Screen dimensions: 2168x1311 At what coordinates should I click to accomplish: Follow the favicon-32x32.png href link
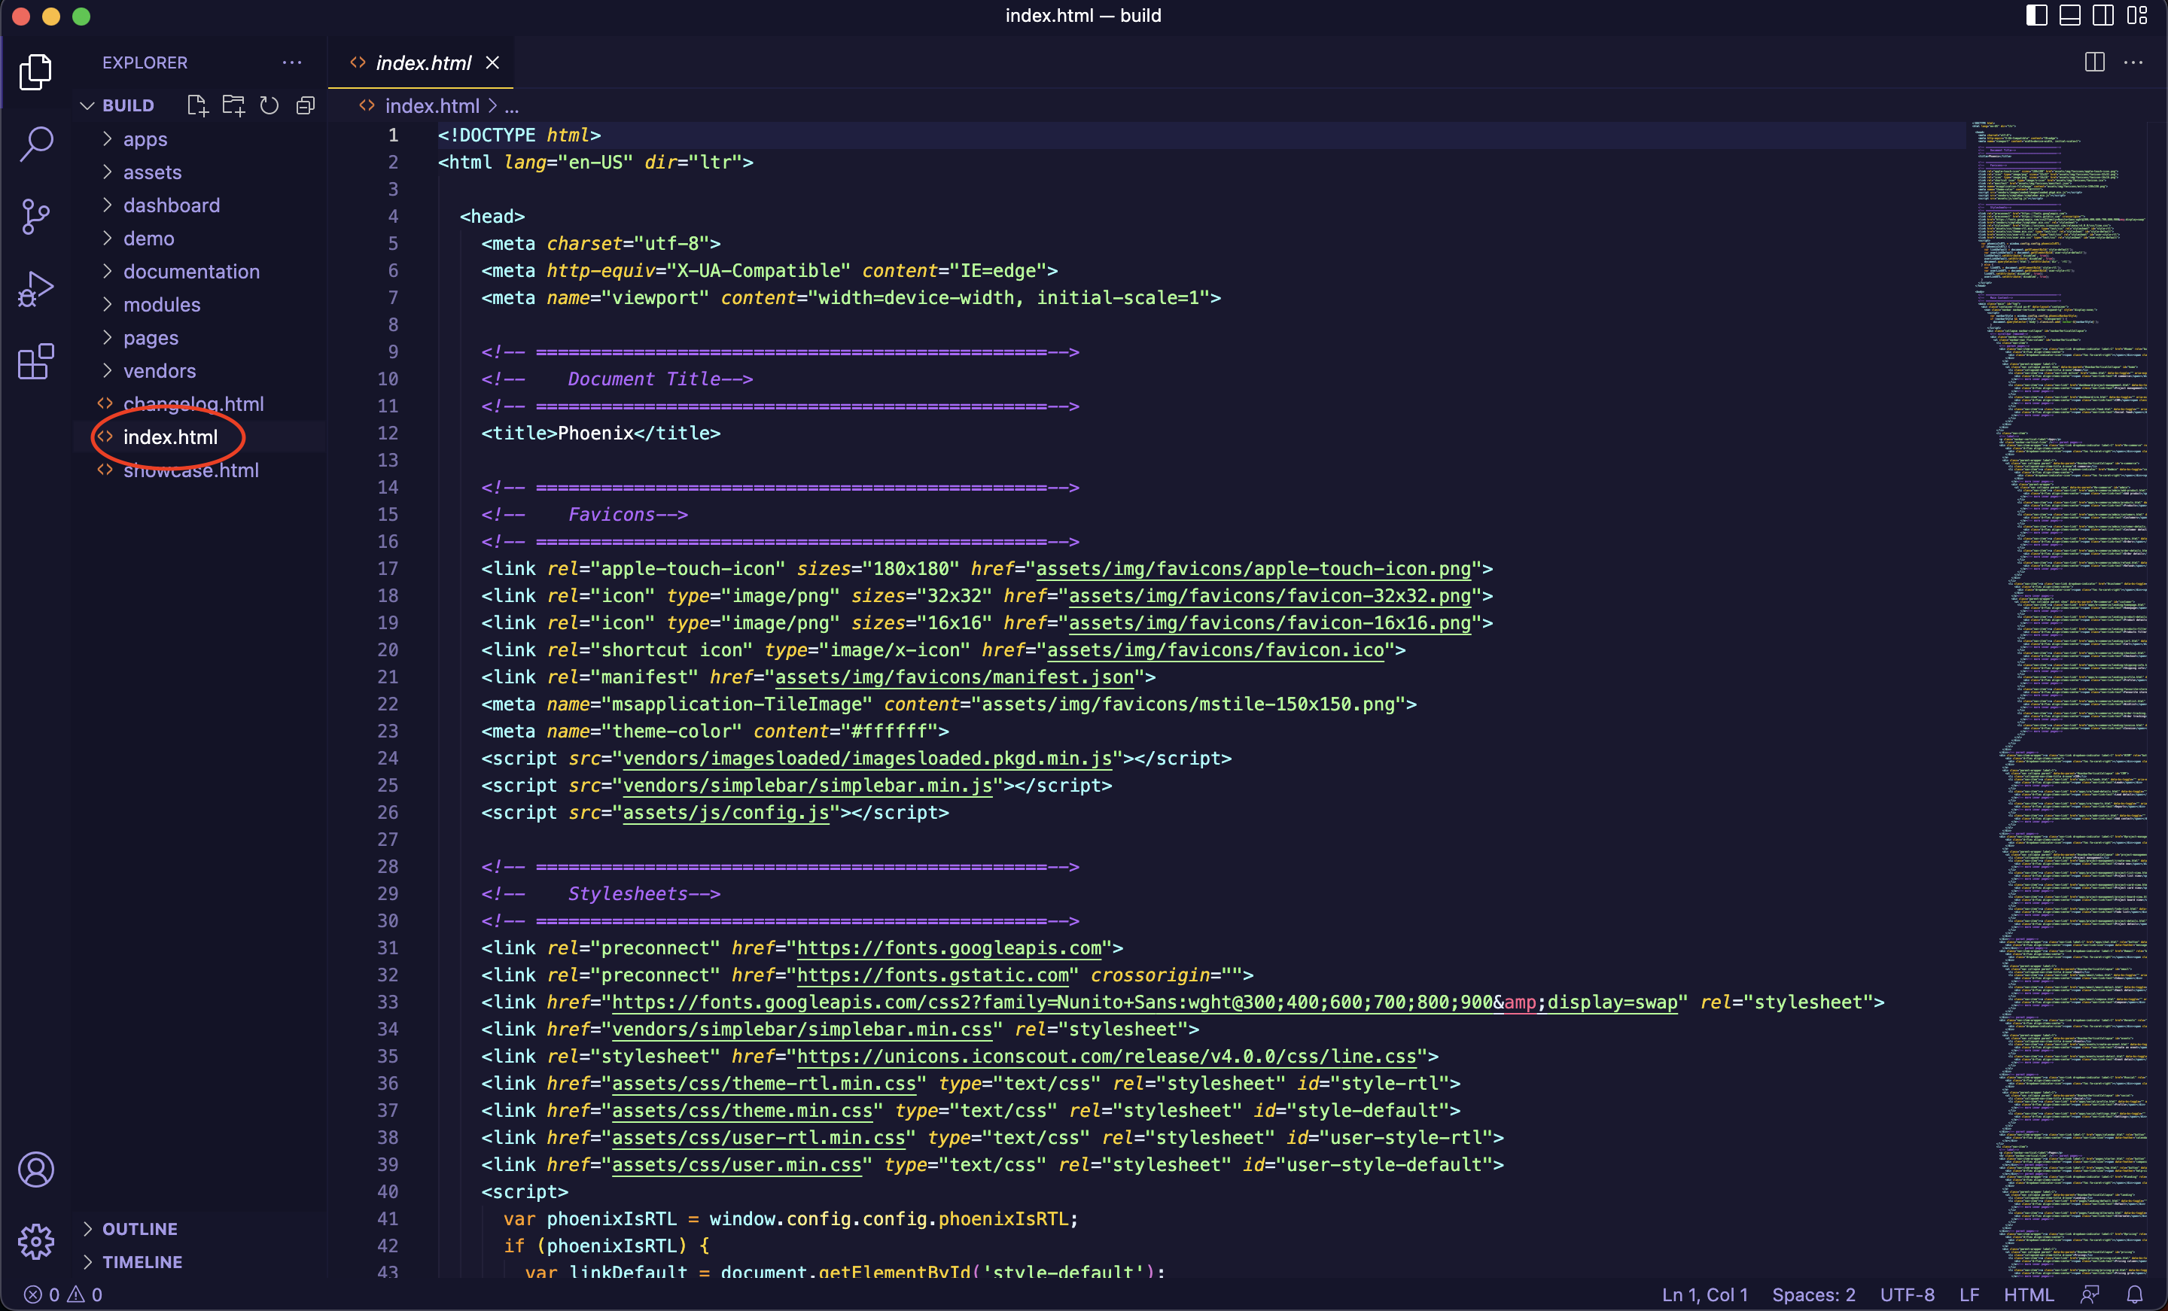coord(1270,597)
